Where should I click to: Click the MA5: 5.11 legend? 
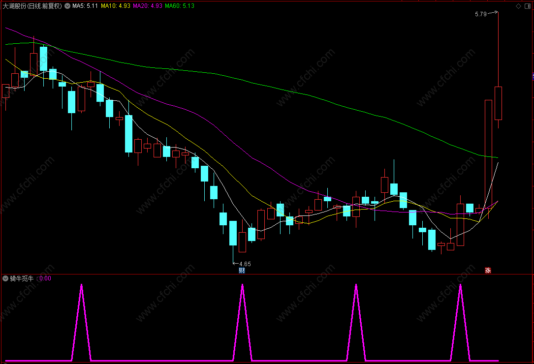click(x=85, y=6)
